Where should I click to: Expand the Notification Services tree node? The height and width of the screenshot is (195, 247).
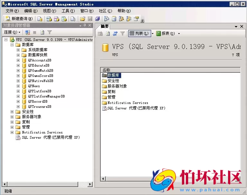(x=12, y=132)
